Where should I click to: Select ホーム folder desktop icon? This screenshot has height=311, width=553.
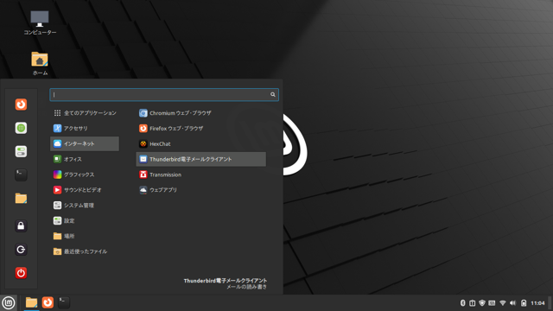[x=40, y=64]
